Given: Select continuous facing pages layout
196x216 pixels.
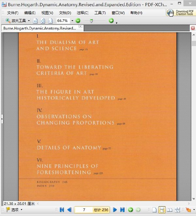Looking at the screenshot, I should tap(177, 210).
